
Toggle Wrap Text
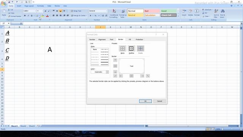click(x=76, y=11)
